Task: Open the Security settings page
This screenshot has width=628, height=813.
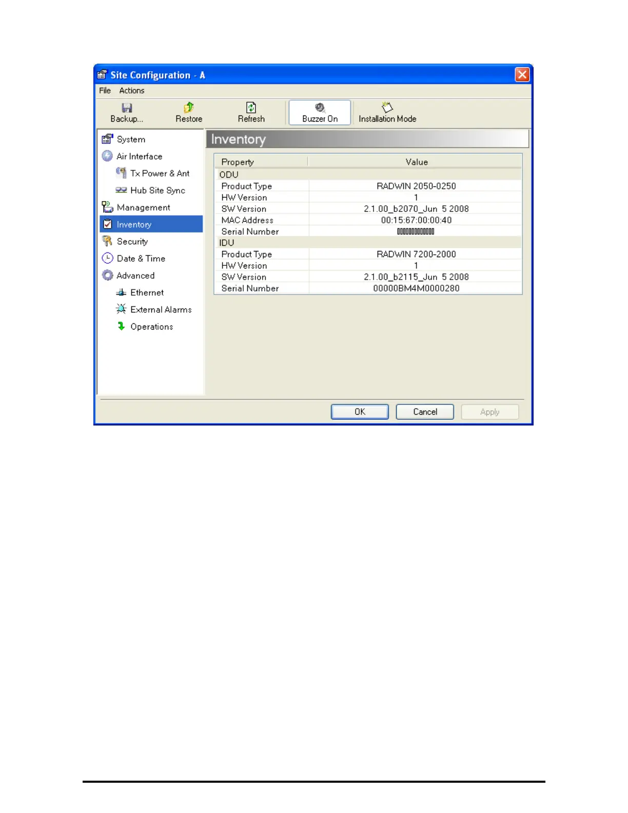Action: point(132,241)
